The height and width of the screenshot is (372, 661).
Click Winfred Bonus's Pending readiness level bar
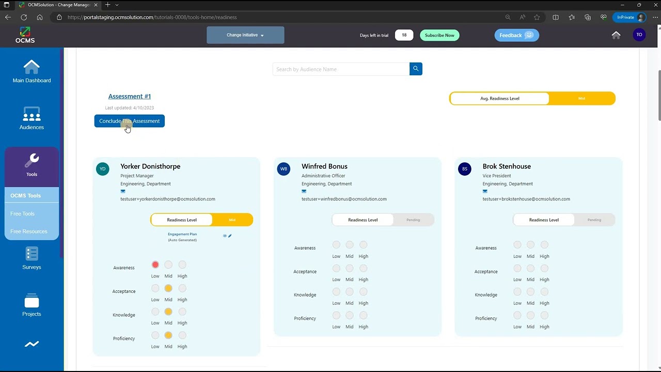click(x=413, y=220)
